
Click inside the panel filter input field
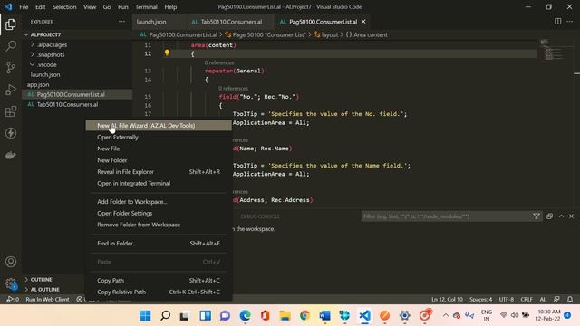(x=446, y=216)
